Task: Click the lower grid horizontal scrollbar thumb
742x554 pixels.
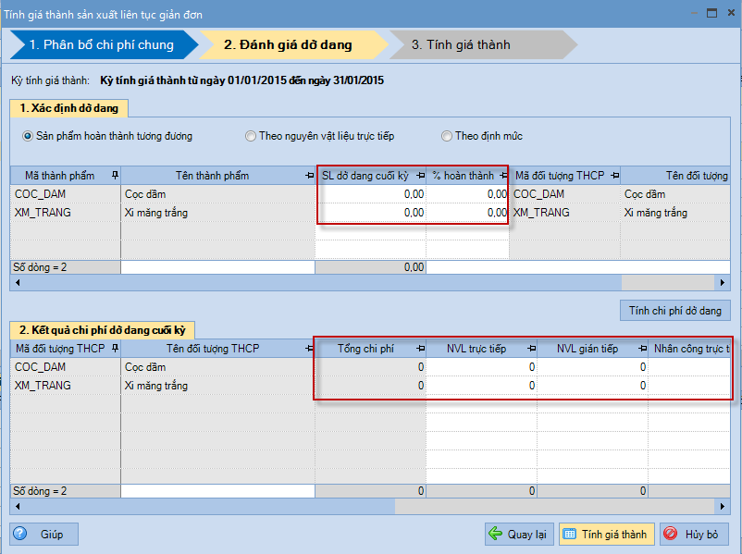Action: point(209,507)
